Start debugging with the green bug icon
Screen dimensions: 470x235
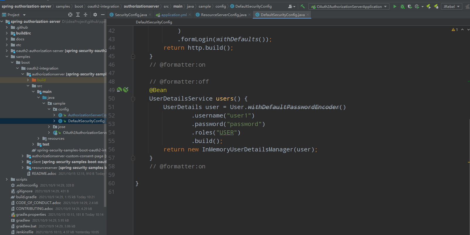coord(402,6)
